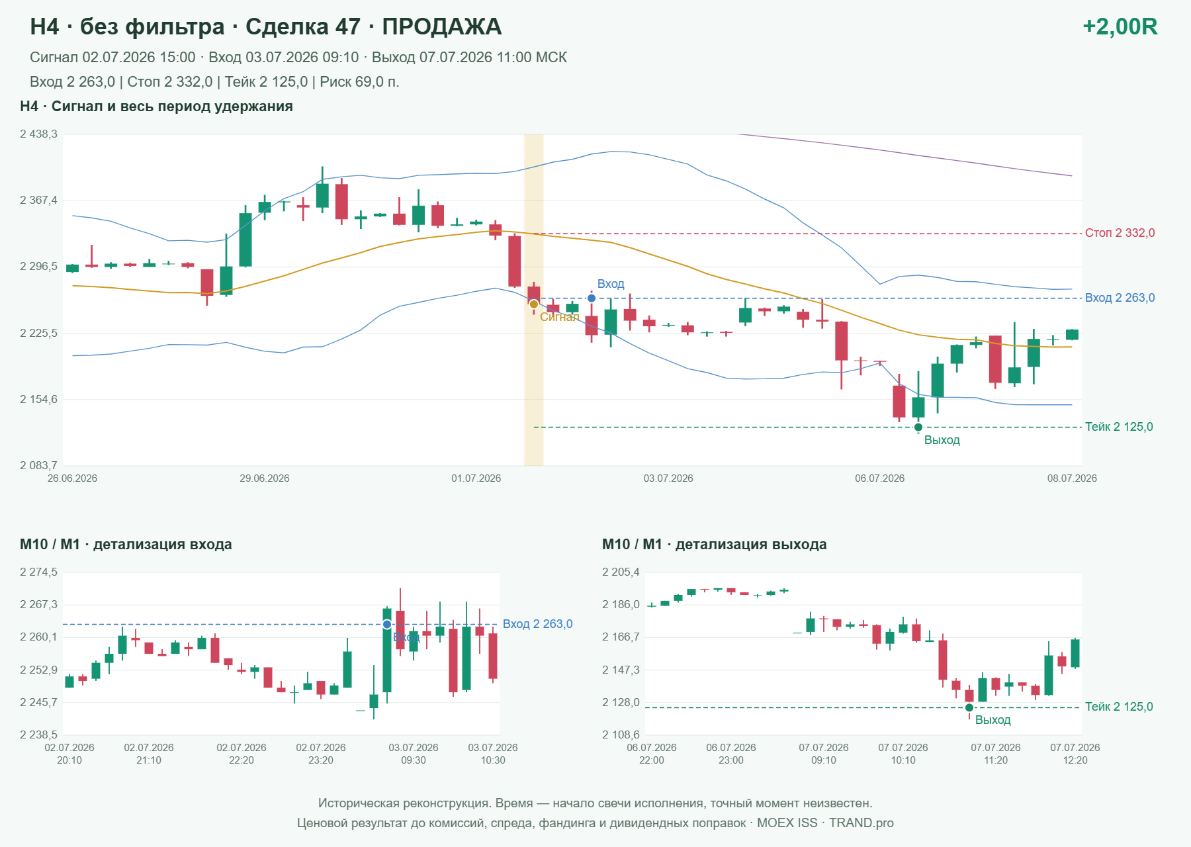Image resolution: width=1191 pixels, height=847 pixels.
Task: Click the 'Тейк 2 125,0' label in exit detail chart
Action: [x=1119, y=707]
